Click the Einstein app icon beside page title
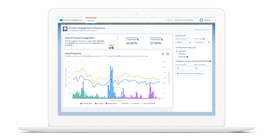This screenshot has width=270, height=140. (x=65, y=29)
